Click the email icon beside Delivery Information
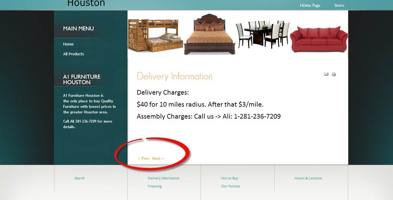 click(x=326, y=74)
